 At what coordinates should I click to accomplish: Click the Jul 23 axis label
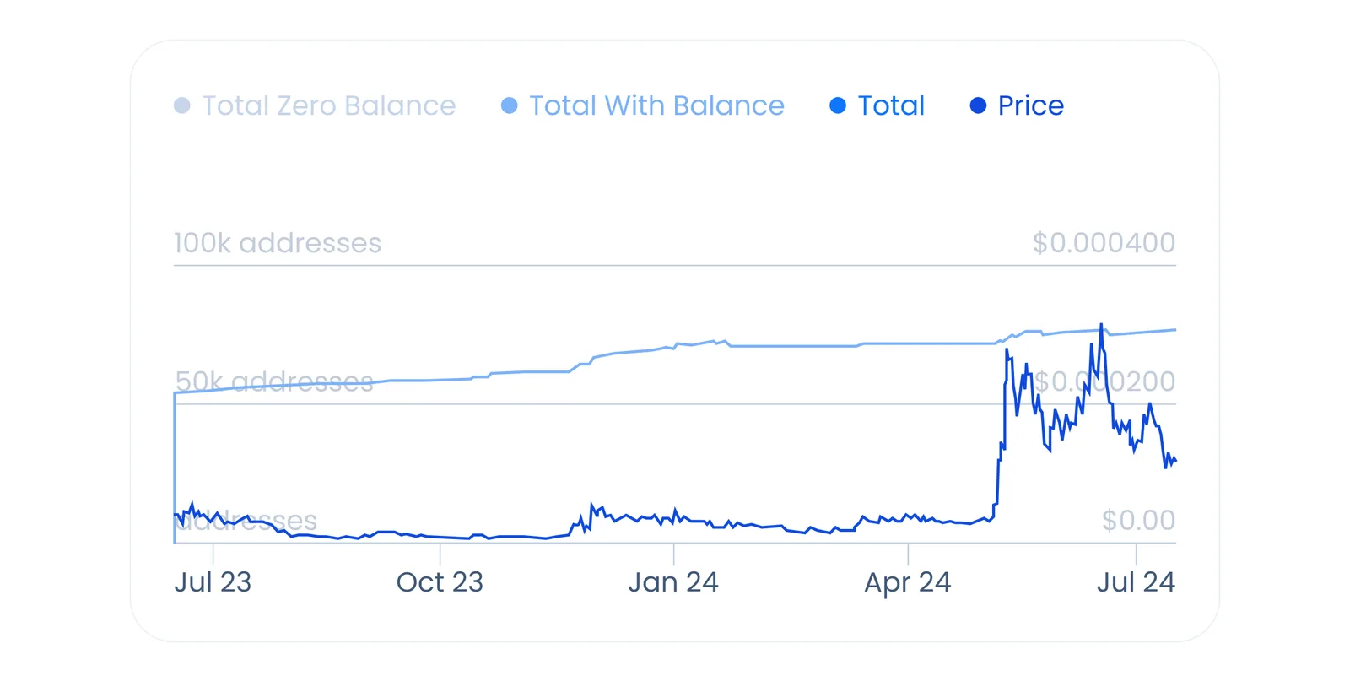tap(213, 582)
